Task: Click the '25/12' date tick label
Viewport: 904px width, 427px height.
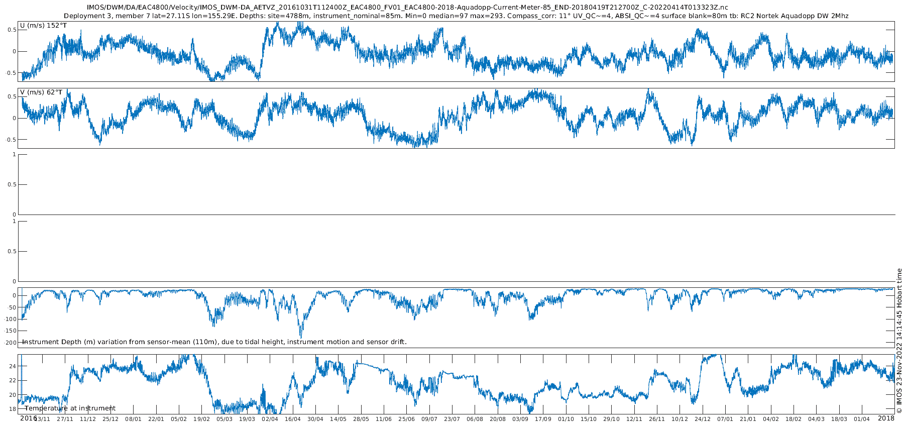Action: (x=110, y=419)
